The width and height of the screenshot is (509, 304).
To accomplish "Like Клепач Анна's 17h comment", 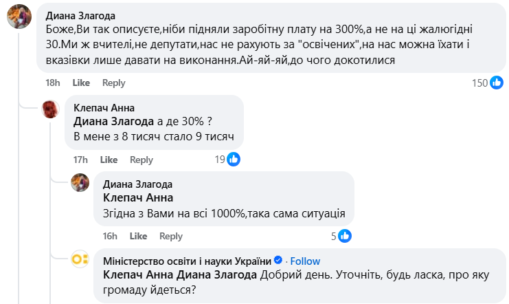I will pos(109,160).
